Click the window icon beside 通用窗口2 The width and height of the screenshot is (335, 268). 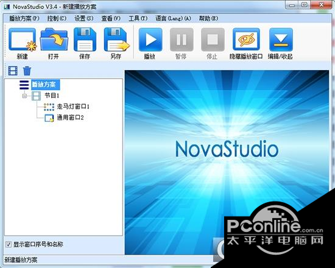[x=49, y=118]
